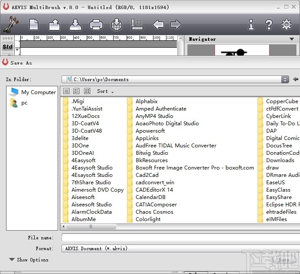The image size is (300, 274).
Task: Click the Publish globe icon
Action: click(117, 24)
